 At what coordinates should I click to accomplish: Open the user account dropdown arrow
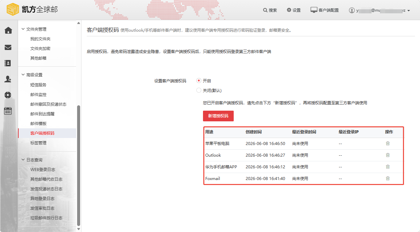point(409,11)
